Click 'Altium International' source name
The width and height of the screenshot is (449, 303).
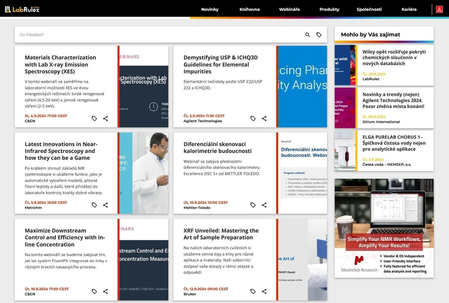coord(381,122)
